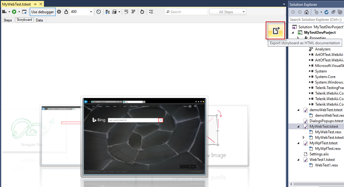Click the pending changes filter clock icon
This screenshot has width=344, height=187.
(x=316, y=12)
